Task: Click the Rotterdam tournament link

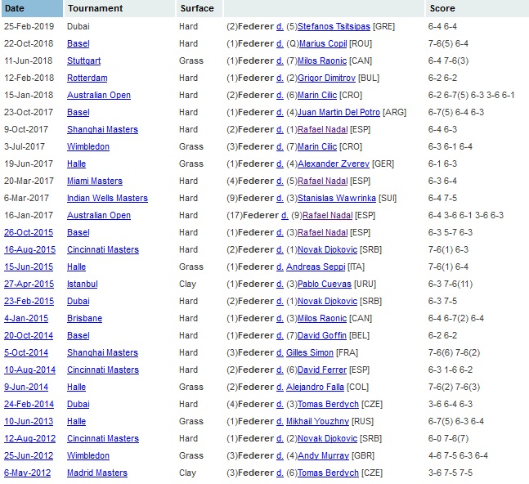Action: tap(87, 78)
